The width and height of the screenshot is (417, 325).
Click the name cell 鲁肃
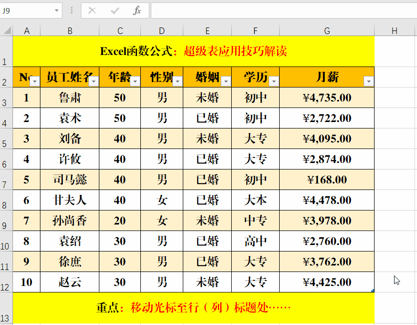[70, 97]
